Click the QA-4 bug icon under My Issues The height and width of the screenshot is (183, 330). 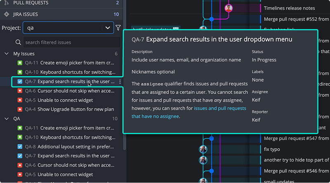[x=20, y=109]
